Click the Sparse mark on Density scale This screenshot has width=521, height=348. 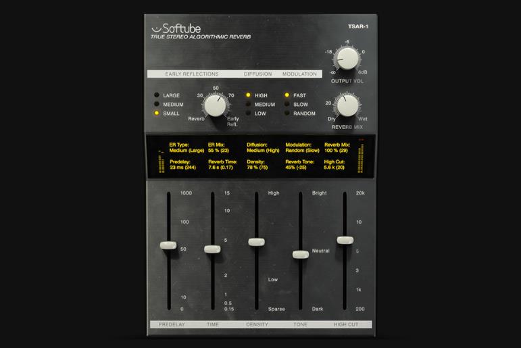click(x=276, y=309)
